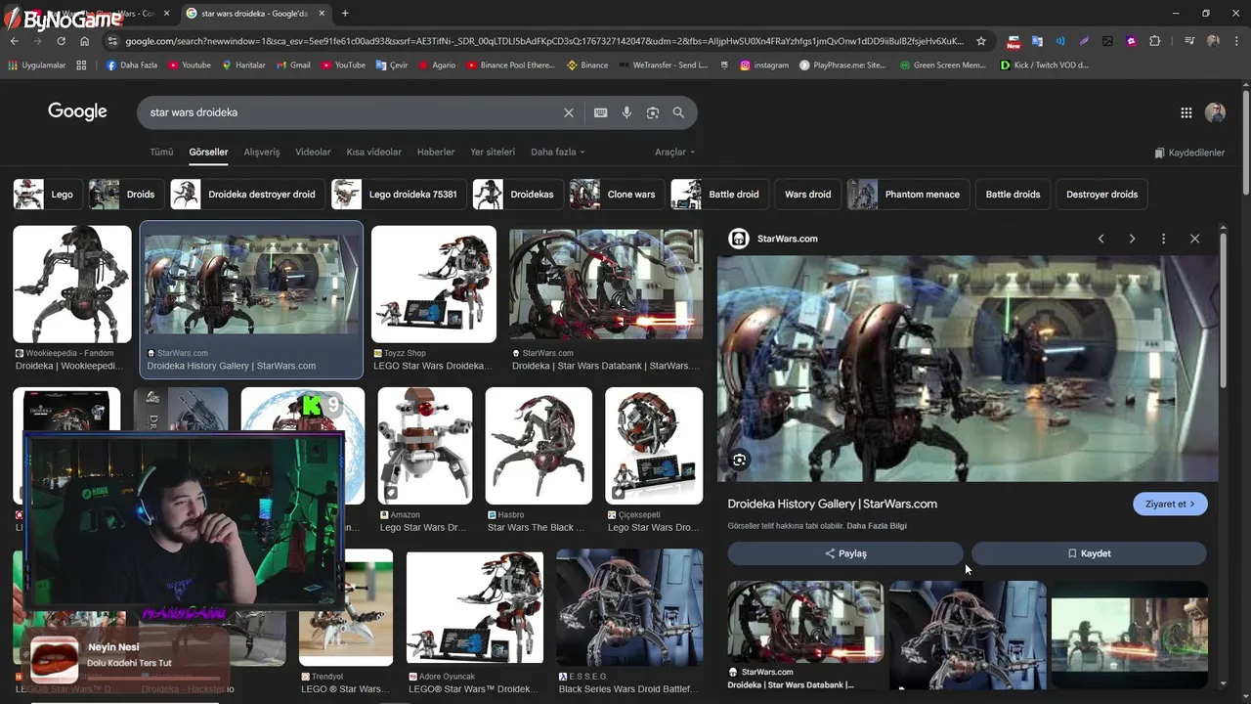Submit search with the magnifier icon
The width and height of the screenshot is (1251, 704).
(x=678, y=112)
